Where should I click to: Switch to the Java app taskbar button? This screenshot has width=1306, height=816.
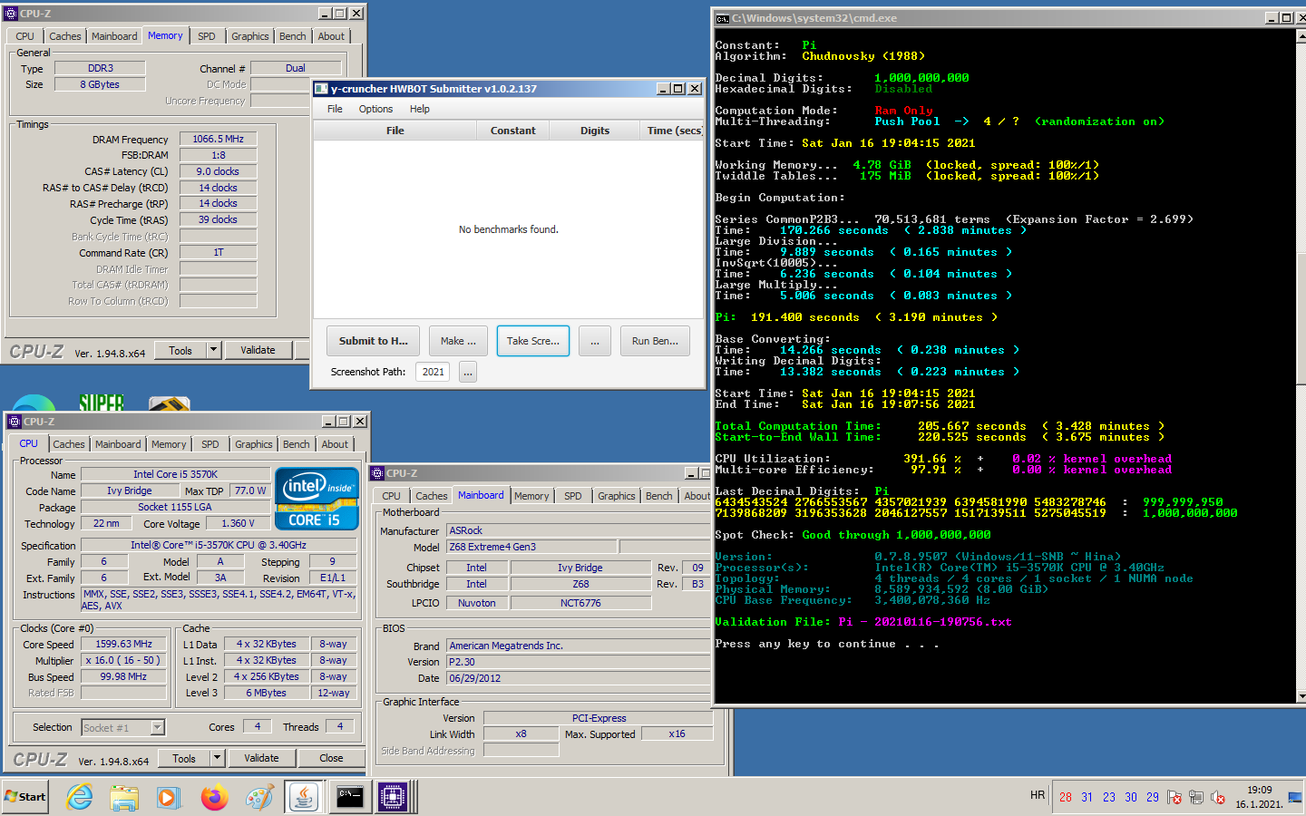304,797
